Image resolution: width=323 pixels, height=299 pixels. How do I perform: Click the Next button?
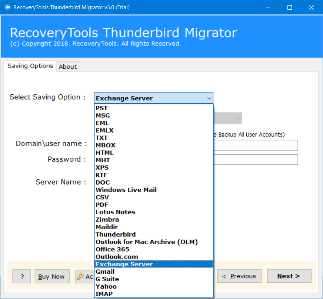tap(289, 276)
